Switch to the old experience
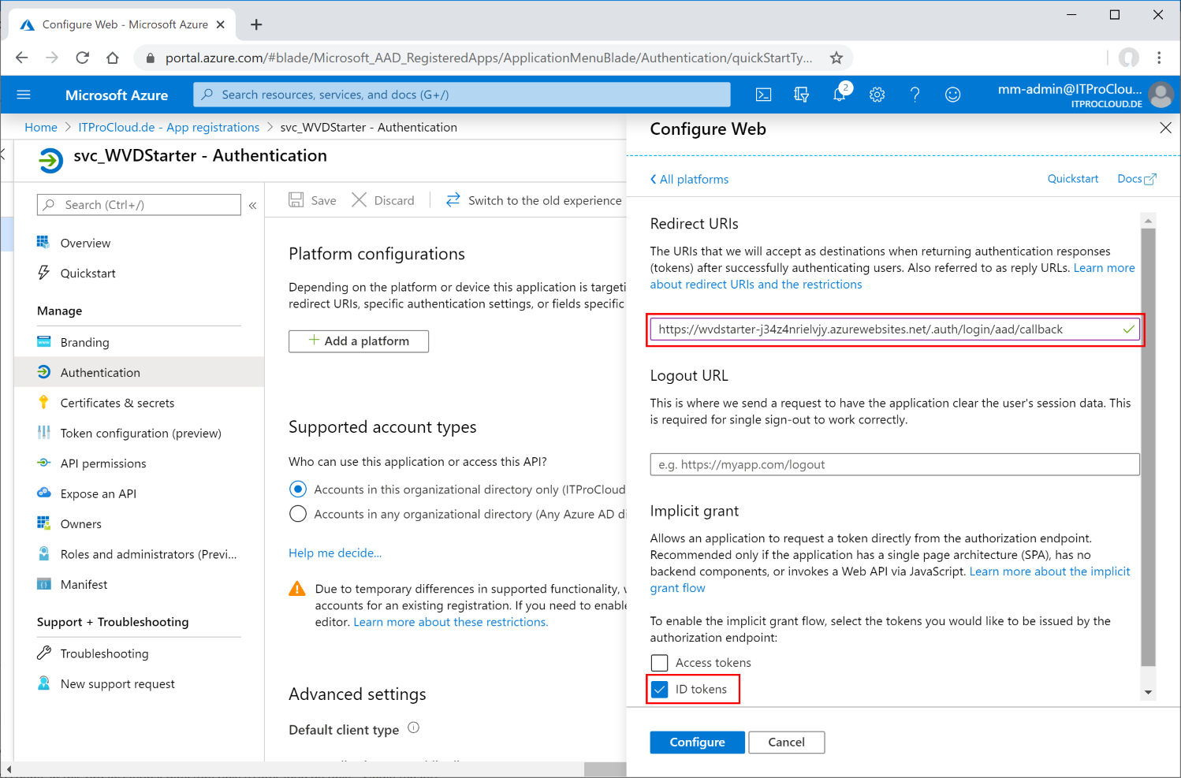Image resolution: width=1181 pixels, height=778 pixels. pyautogui.click(x=534, y=200)
